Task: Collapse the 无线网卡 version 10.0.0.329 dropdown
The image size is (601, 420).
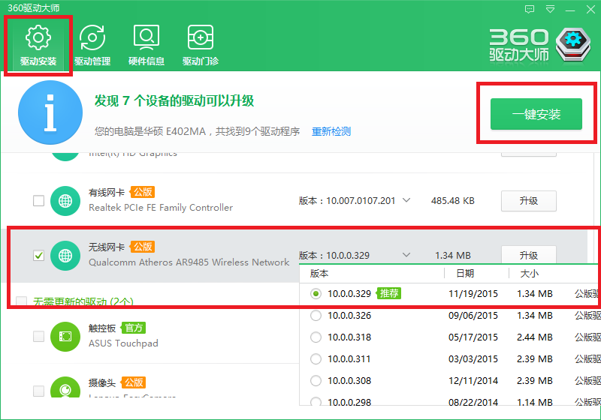Action: (x=406, y=255)
